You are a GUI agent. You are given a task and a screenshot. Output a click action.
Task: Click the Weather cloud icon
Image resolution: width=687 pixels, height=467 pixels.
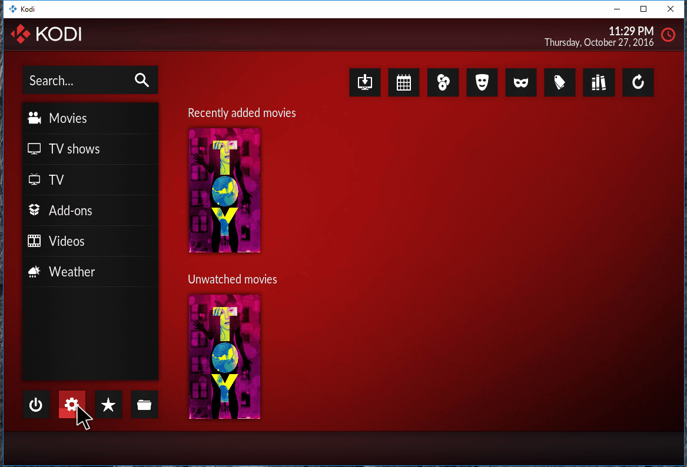click(34, 272)
